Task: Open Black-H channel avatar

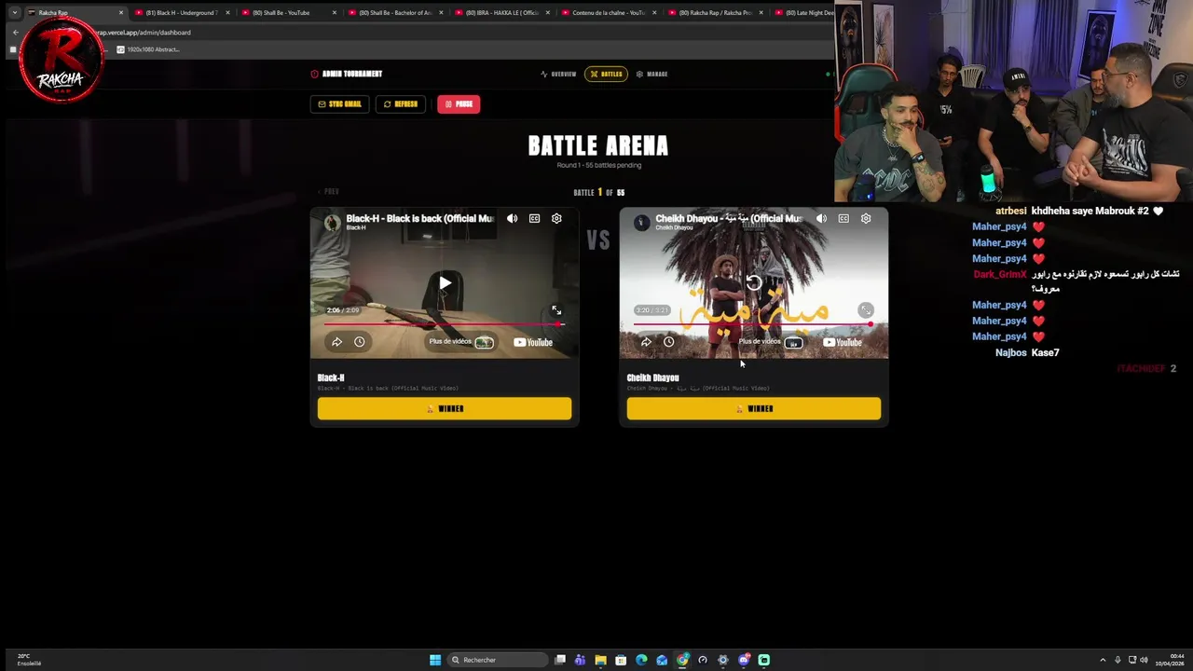Action: [333, 222]
